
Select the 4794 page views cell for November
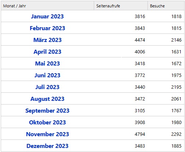(x=140, y=134)
